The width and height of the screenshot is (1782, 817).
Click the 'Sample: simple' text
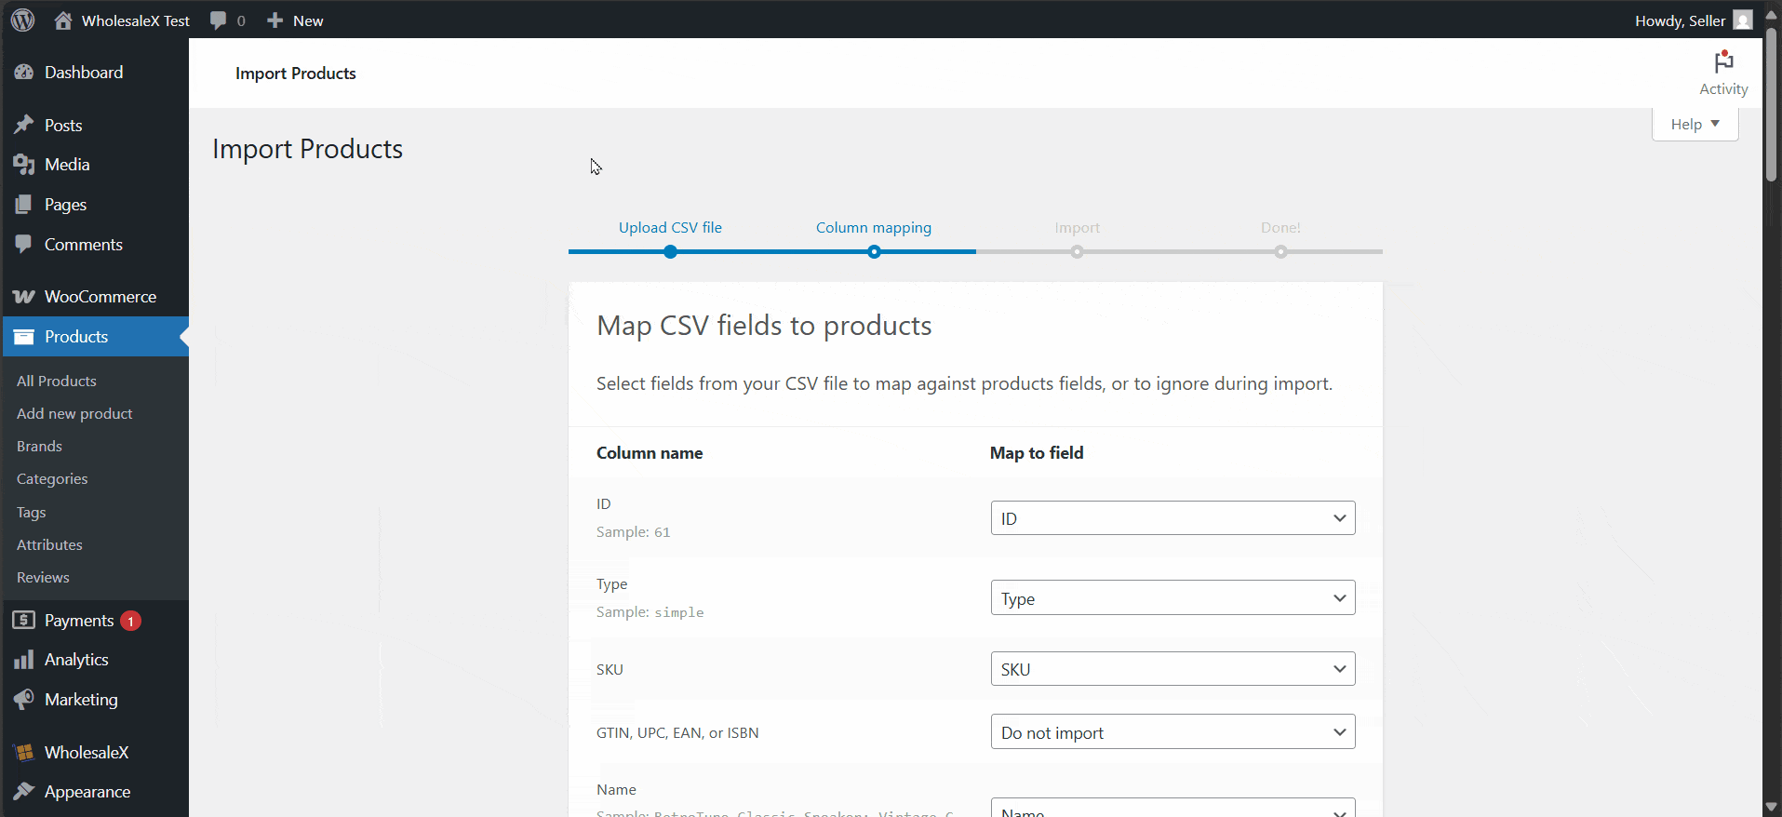pyautogui.click(x=650, y=612)
